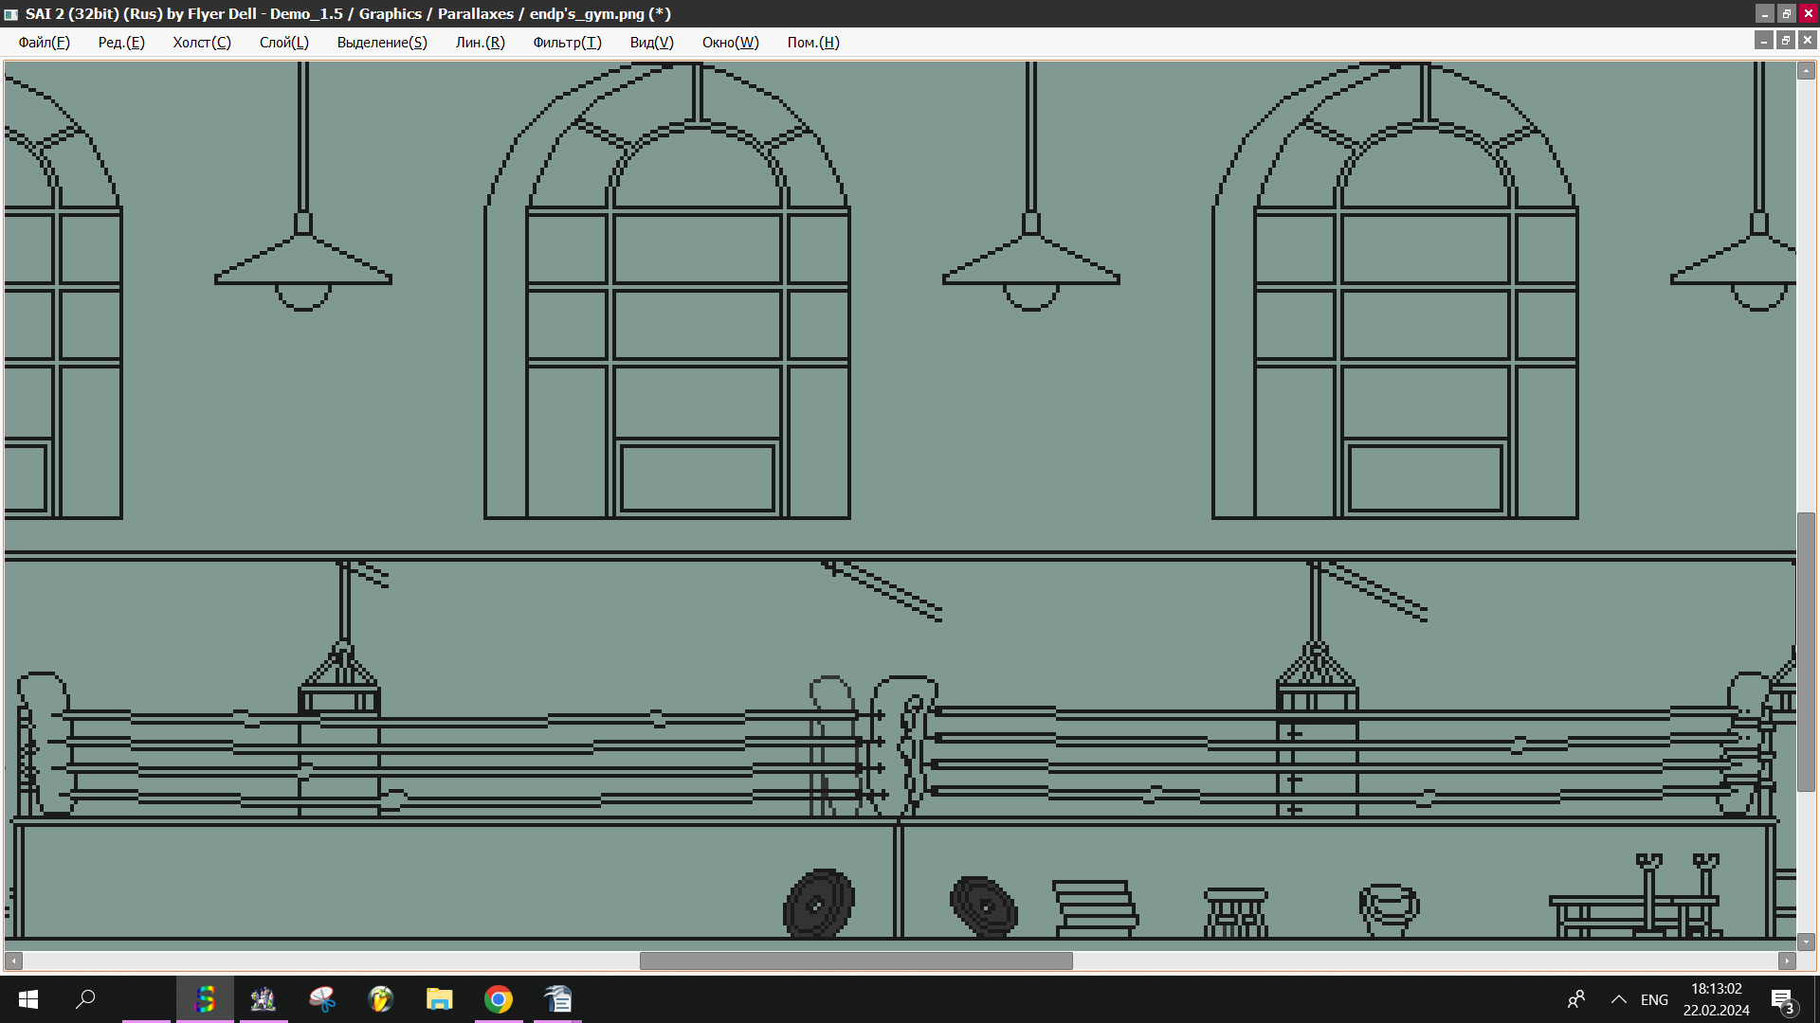Open the Snipping Tool scissors icon
This screenshot has height=1023, width=1820.
(322, 999)
